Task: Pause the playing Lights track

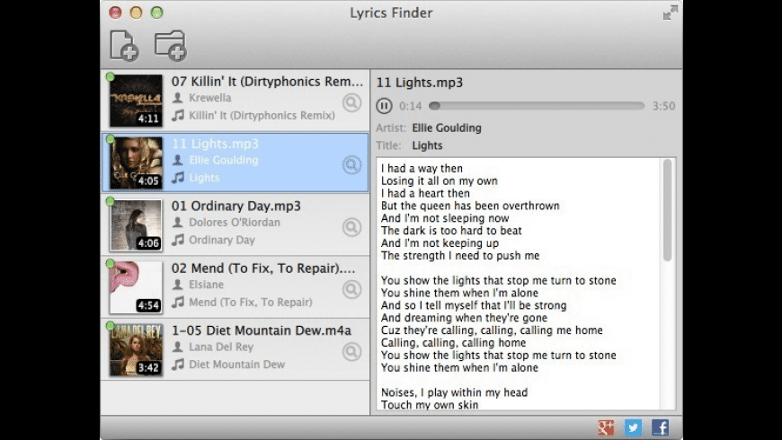Action: [x=384, y=106]
